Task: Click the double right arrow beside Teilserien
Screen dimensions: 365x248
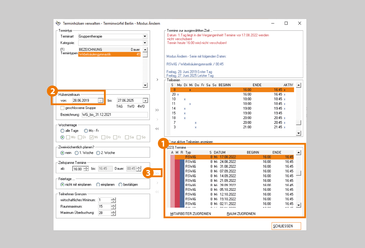Action: (x=157, y=110)
